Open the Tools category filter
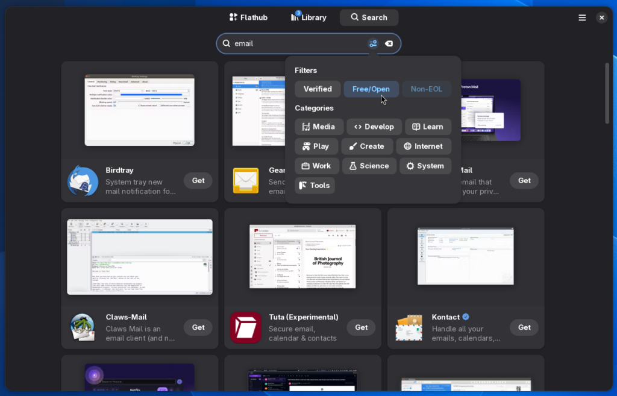This screenshot has height=396, width=617. [314, 185]
